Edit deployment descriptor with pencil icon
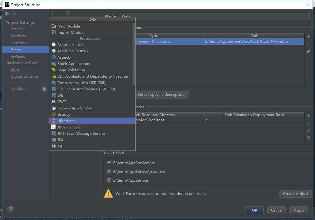The height and width of the screenshot is (220, 315). coord(308,52)
